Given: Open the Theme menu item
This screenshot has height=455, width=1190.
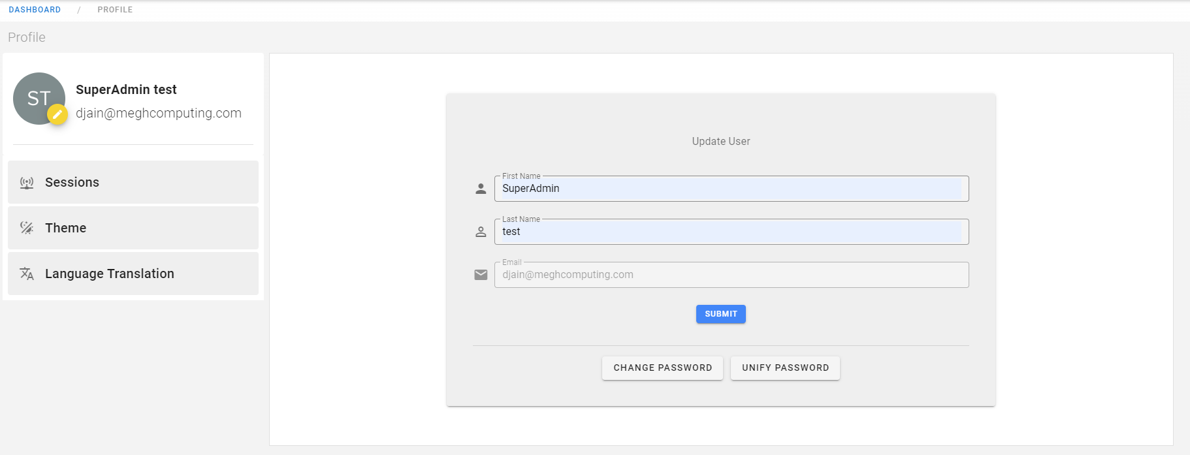Looking at the screenshot, I should tap(133, 228).
